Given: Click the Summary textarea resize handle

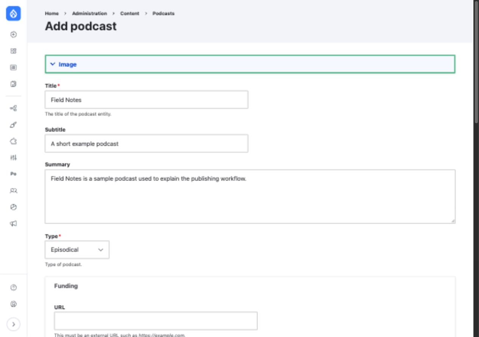Looking at the screenshot, I should 452,221.
